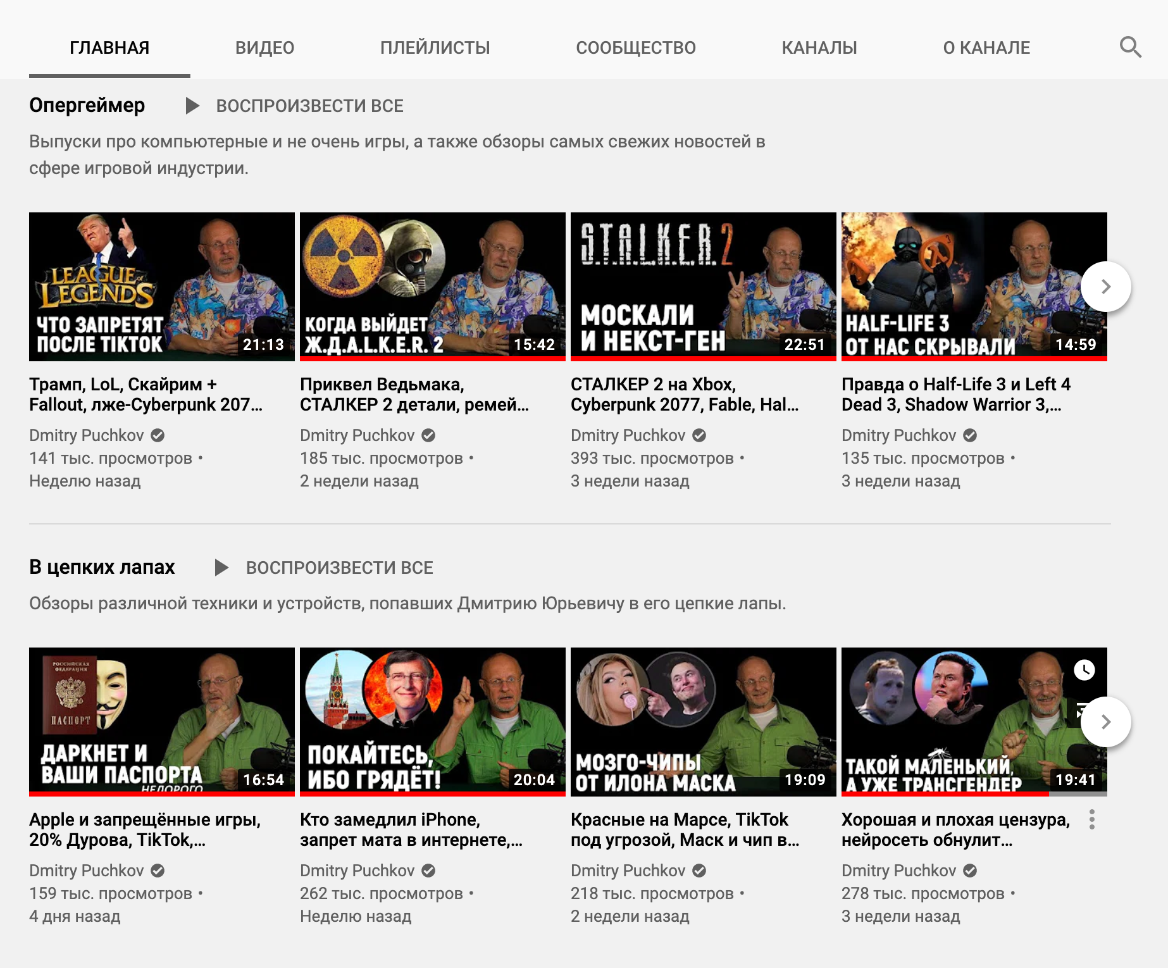Open the О канале tab

[986, 47]
